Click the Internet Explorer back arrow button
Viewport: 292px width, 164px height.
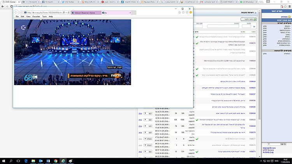click(x=16, y=12)
